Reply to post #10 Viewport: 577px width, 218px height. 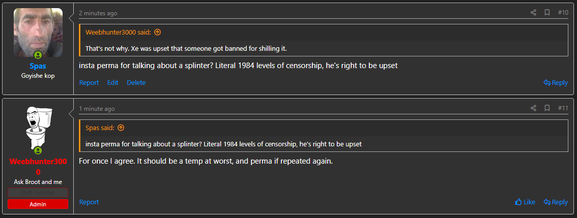point(556,82)
